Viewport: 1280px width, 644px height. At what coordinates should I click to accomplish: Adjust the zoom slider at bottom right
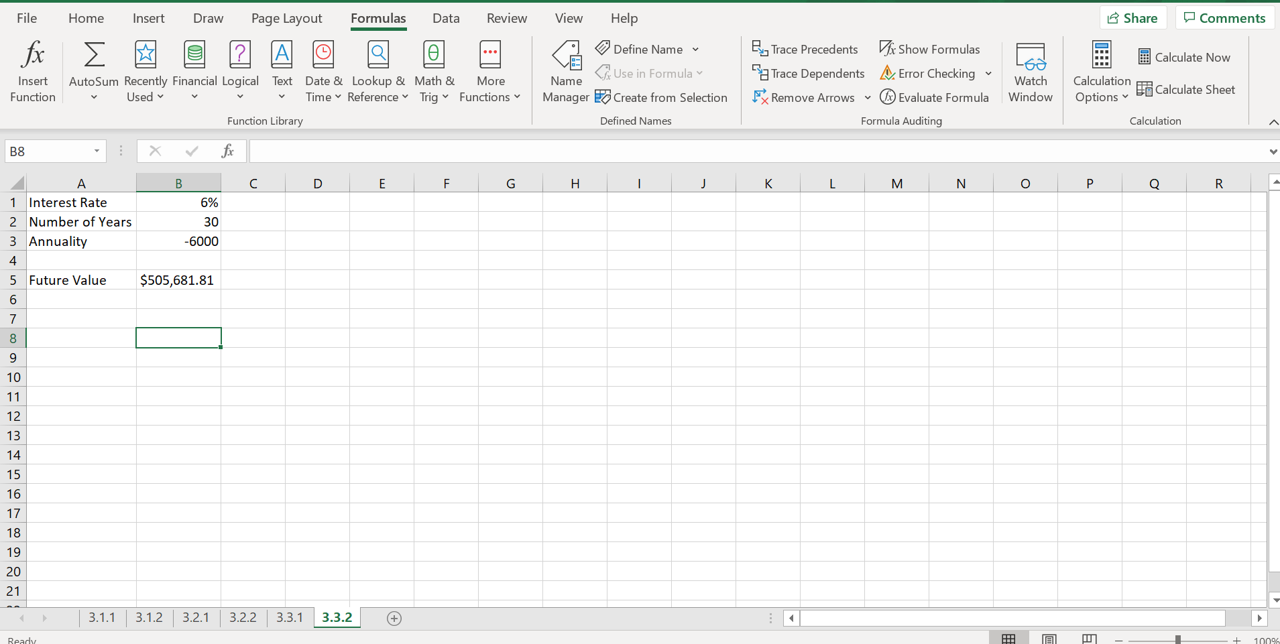tap(1177, 639)
